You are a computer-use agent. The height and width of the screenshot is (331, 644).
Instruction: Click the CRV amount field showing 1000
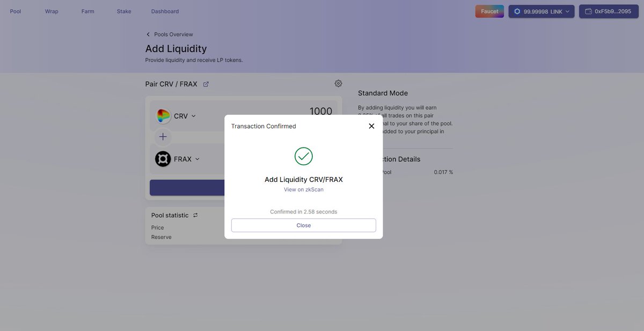point(321,111)
